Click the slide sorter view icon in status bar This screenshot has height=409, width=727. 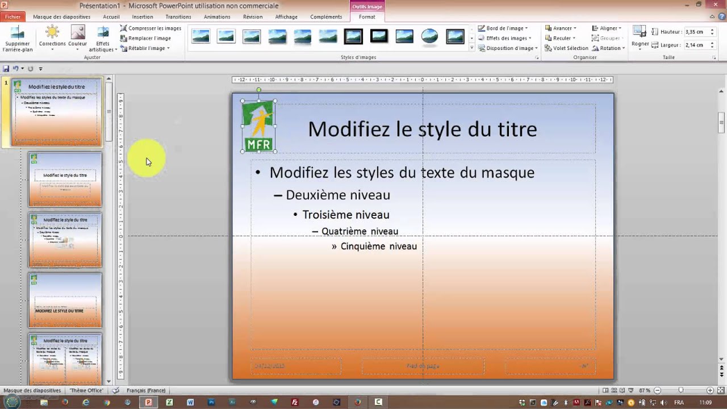pos(615,391)
